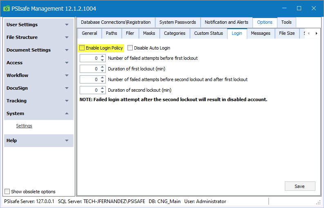Open the Masks sub-tab
The height and width of the screenshot is (208, 324).
tap(149, 33)
